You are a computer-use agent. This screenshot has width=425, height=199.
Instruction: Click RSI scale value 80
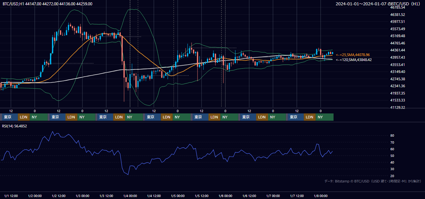click(x=392, y=136)
